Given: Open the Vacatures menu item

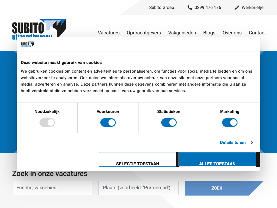Looking at the screenshot, I should (x=108, y=33).
